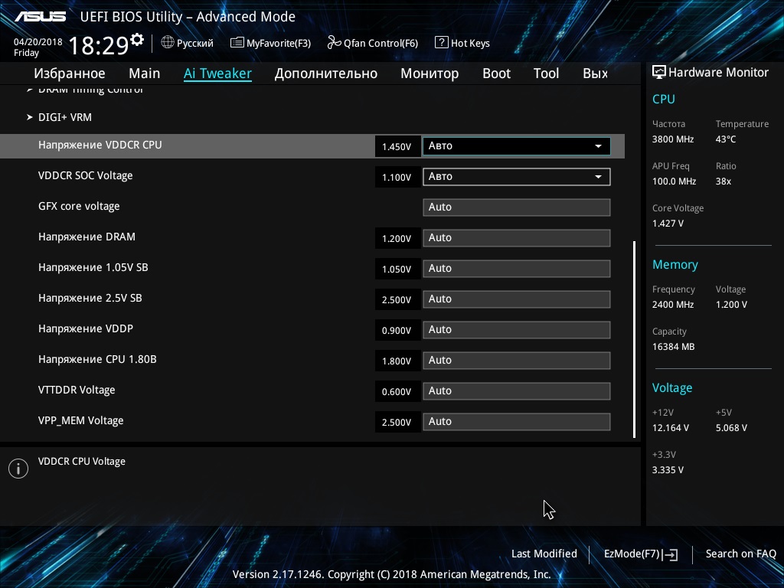Click the info icon beside VDDCR CPU Voltage

click(x=18, y=469)
